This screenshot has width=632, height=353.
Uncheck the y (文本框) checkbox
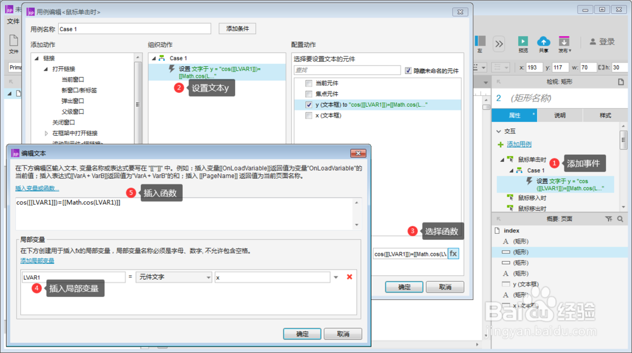[x=309, y=105]
